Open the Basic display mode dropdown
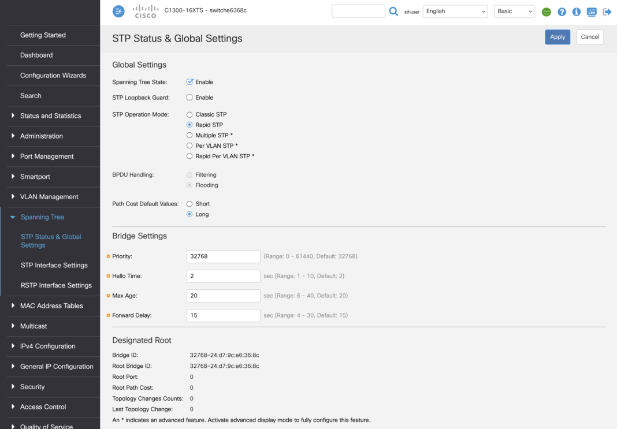This screenshot has width=617, height=429. pos(514,12)
